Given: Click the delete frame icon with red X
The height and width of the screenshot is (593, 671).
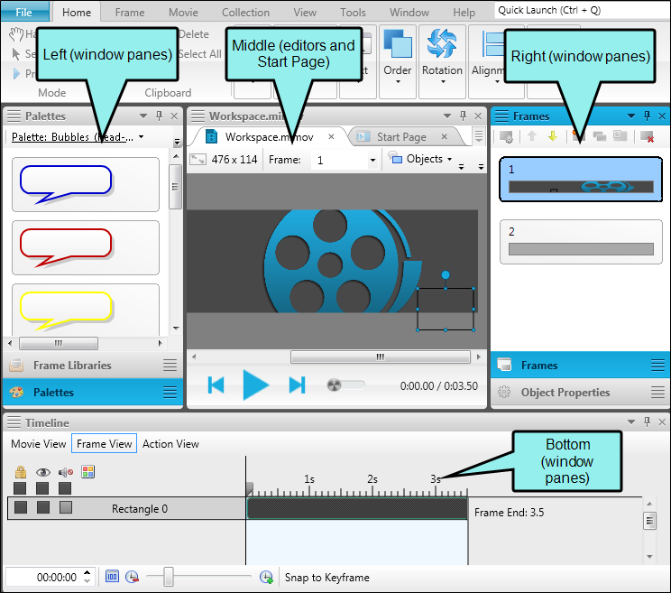Looking at the screenshot, I should [647, 136].
